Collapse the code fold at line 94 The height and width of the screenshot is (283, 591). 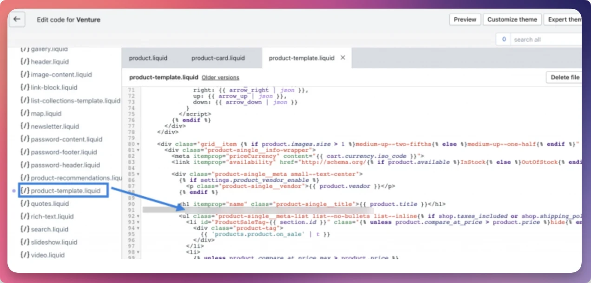tap(138, 228)
